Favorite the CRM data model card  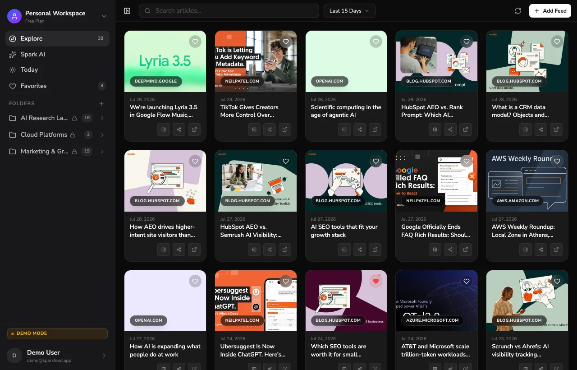tap(557, 42)
